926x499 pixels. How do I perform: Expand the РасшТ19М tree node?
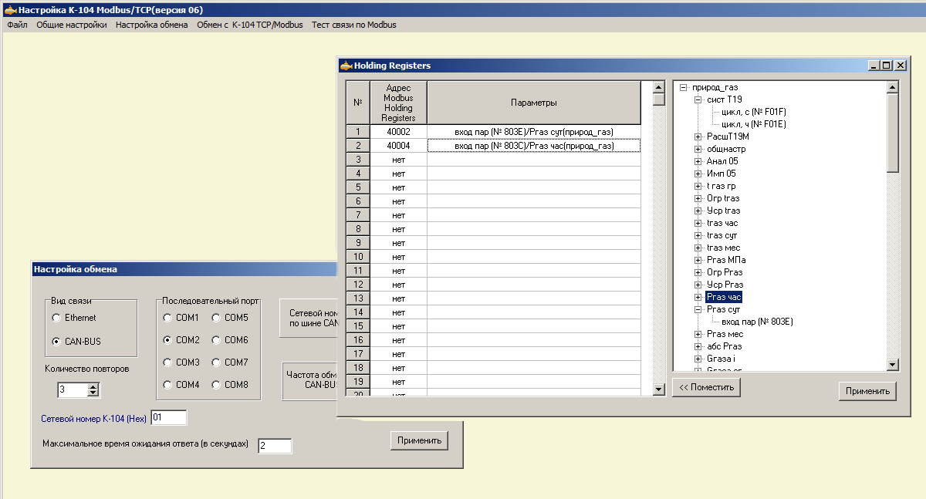698,137
